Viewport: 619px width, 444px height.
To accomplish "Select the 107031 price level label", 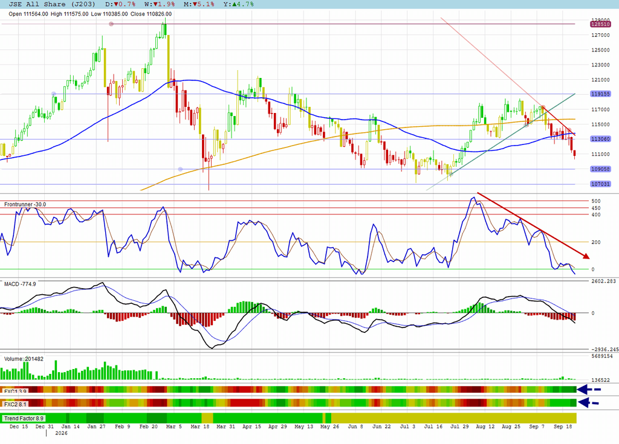I will pos(600,184).
